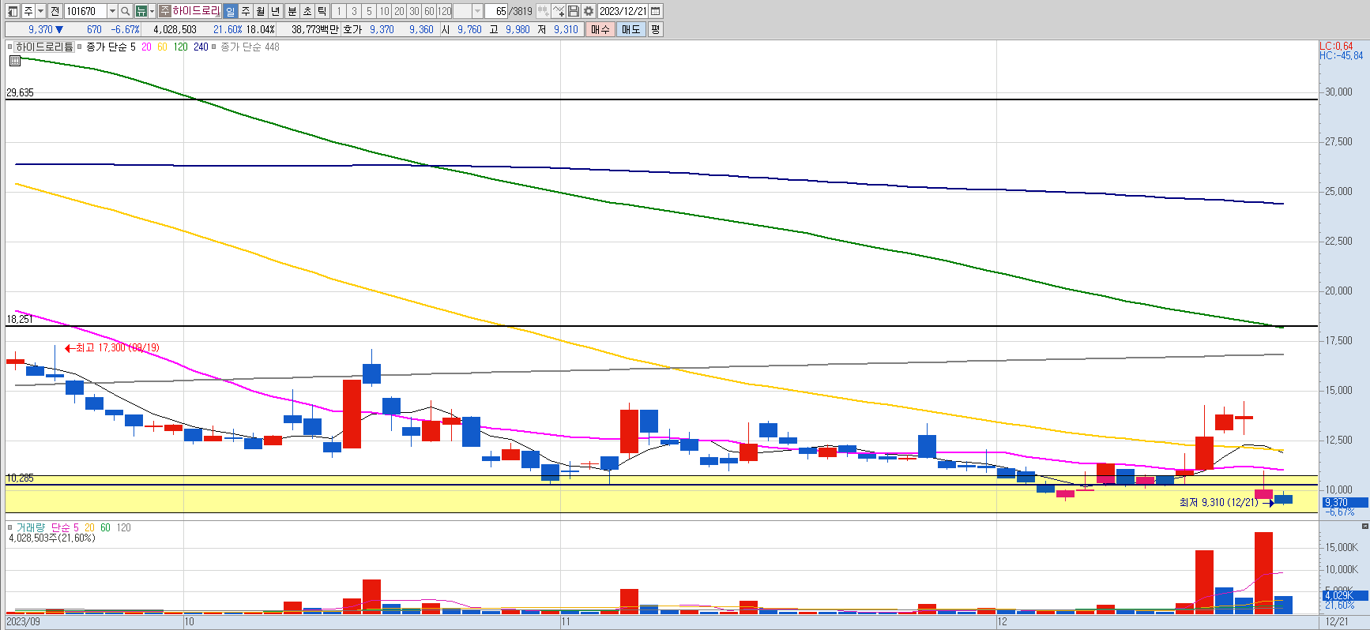Click the yellow 60 moving average label
The width and height of the screenshot is (1370, 630).
[162, 47]
